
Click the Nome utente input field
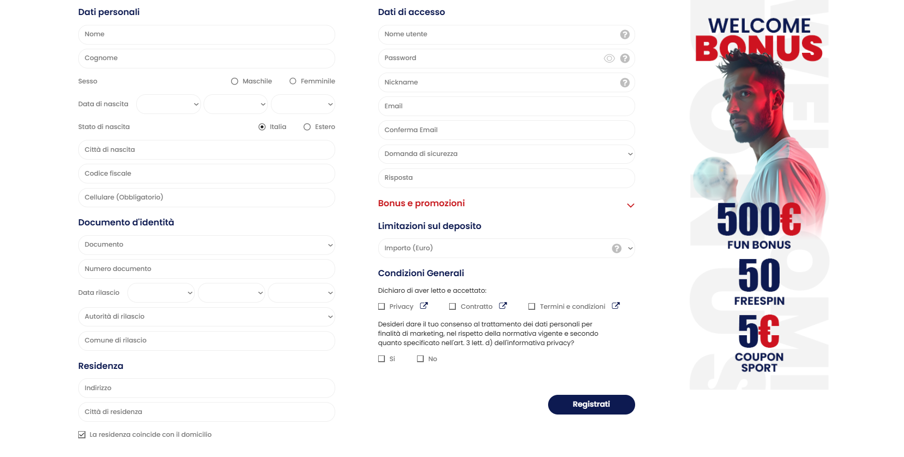point(507,35)
